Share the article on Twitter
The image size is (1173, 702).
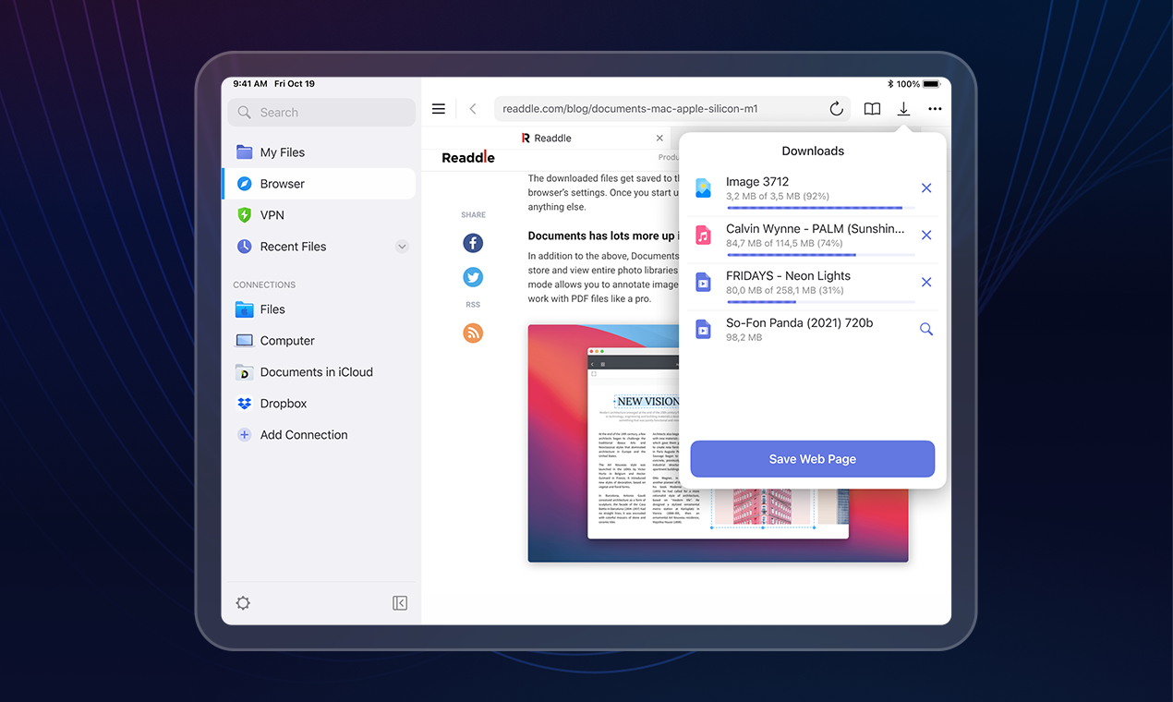coord(473,277)
